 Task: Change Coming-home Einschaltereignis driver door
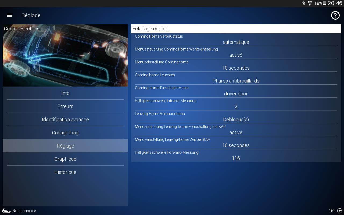coord(236,91)
